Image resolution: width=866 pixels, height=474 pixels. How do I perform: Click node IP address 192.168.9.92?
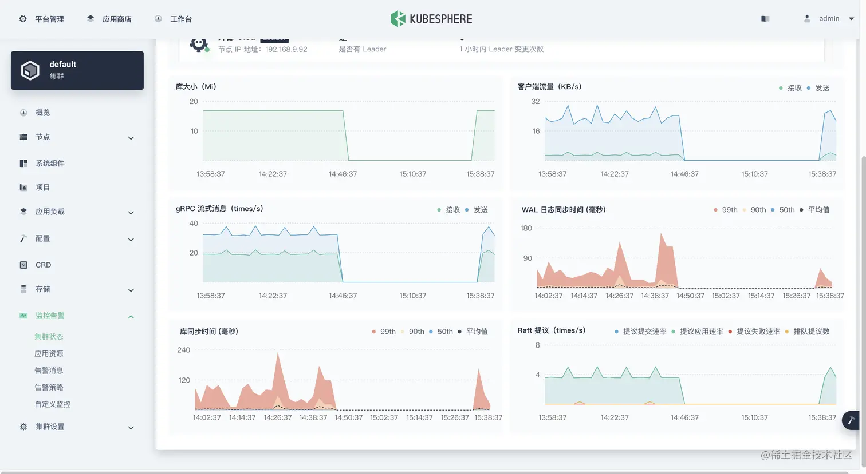(286, 49)
